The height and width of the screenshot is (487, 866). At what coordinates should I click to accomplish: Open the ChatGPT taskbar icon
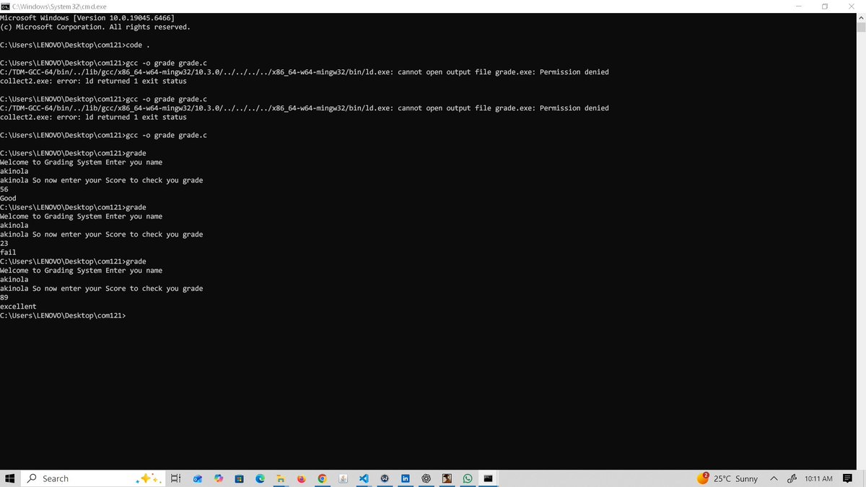pyautogui.click(x=426, y=478)
